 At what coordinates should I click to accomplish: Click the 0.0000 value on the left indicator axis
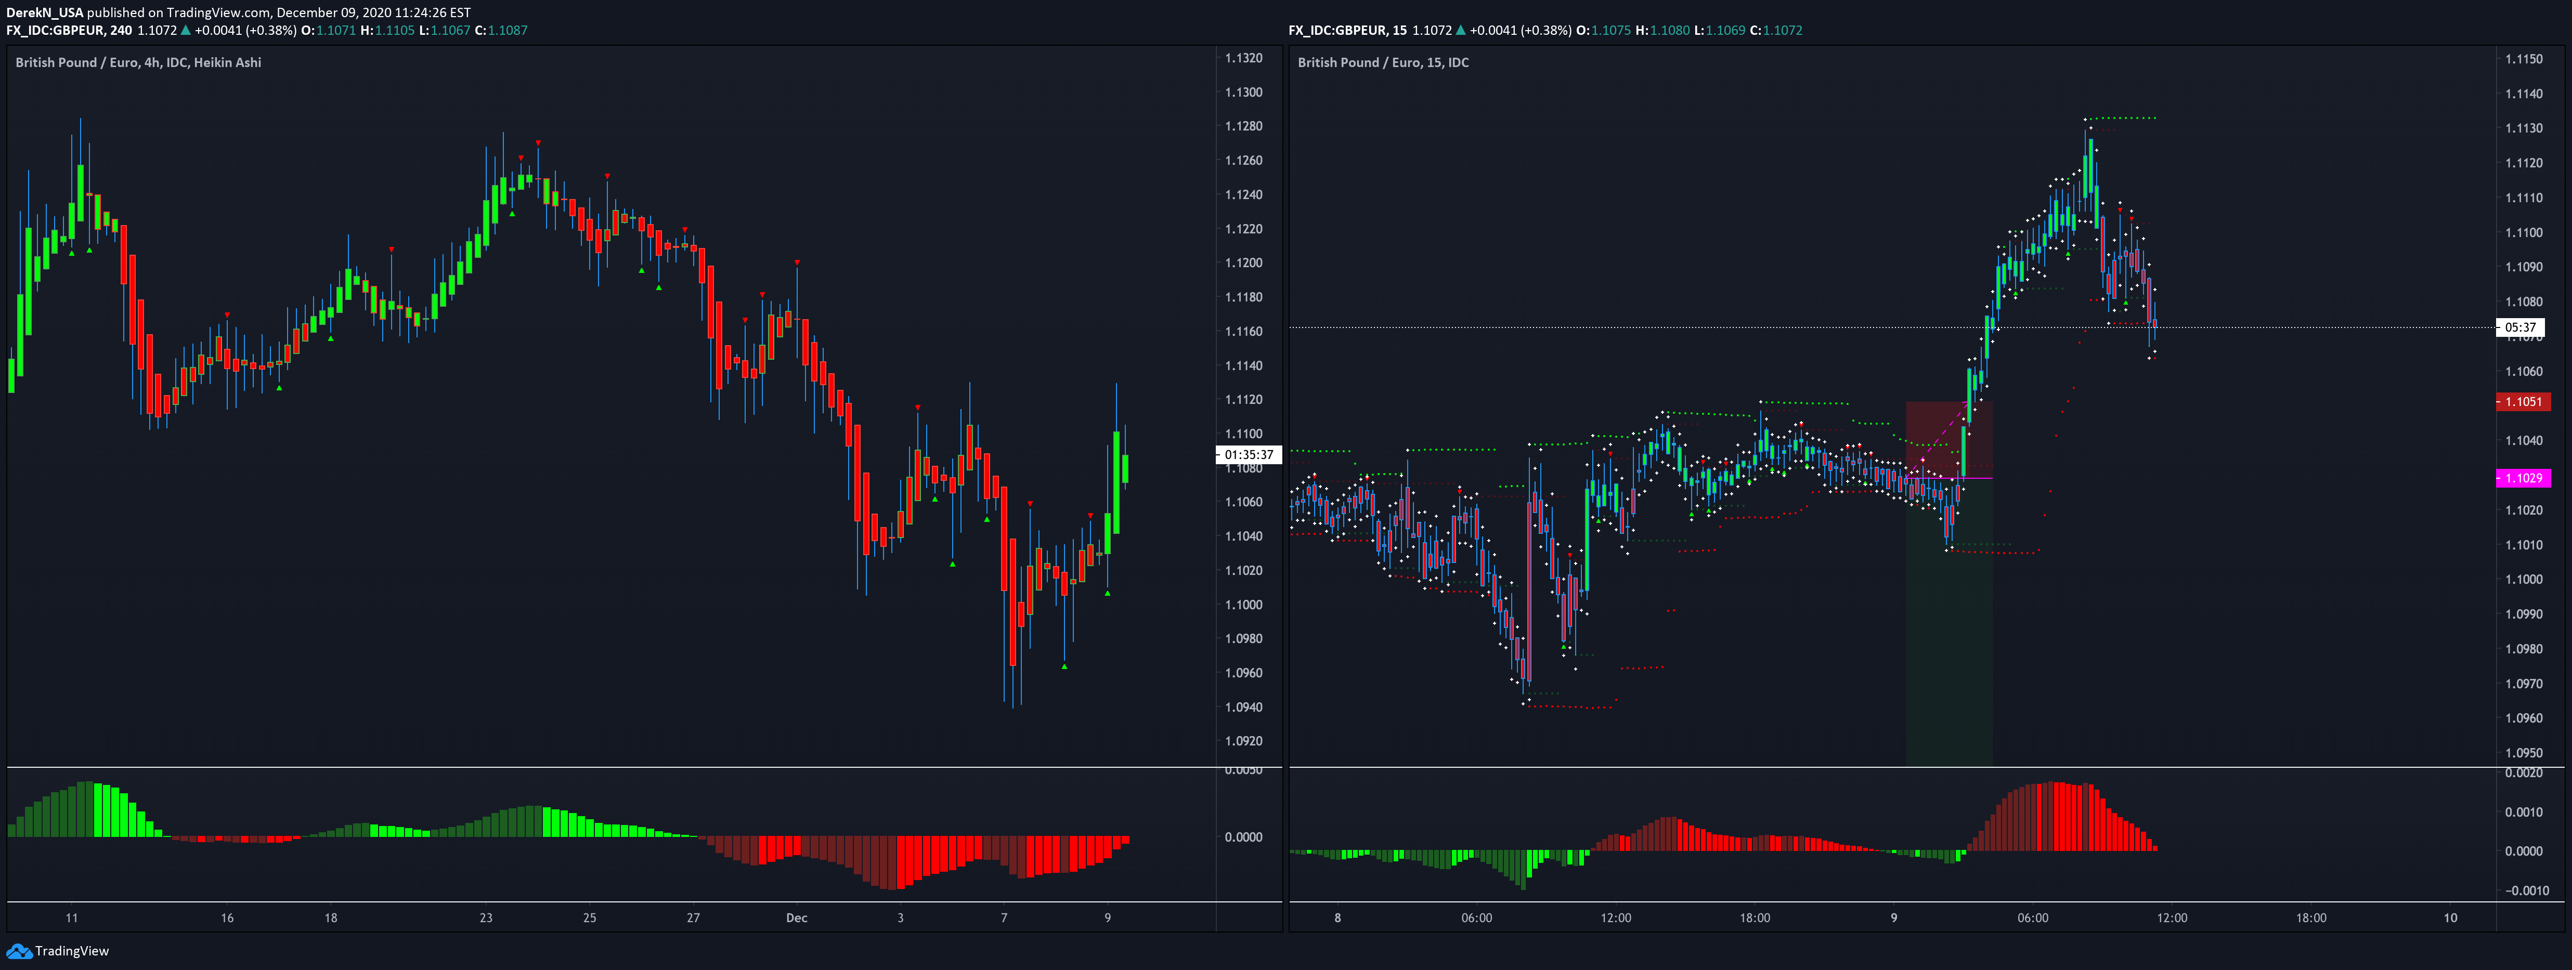(1243, 837)
